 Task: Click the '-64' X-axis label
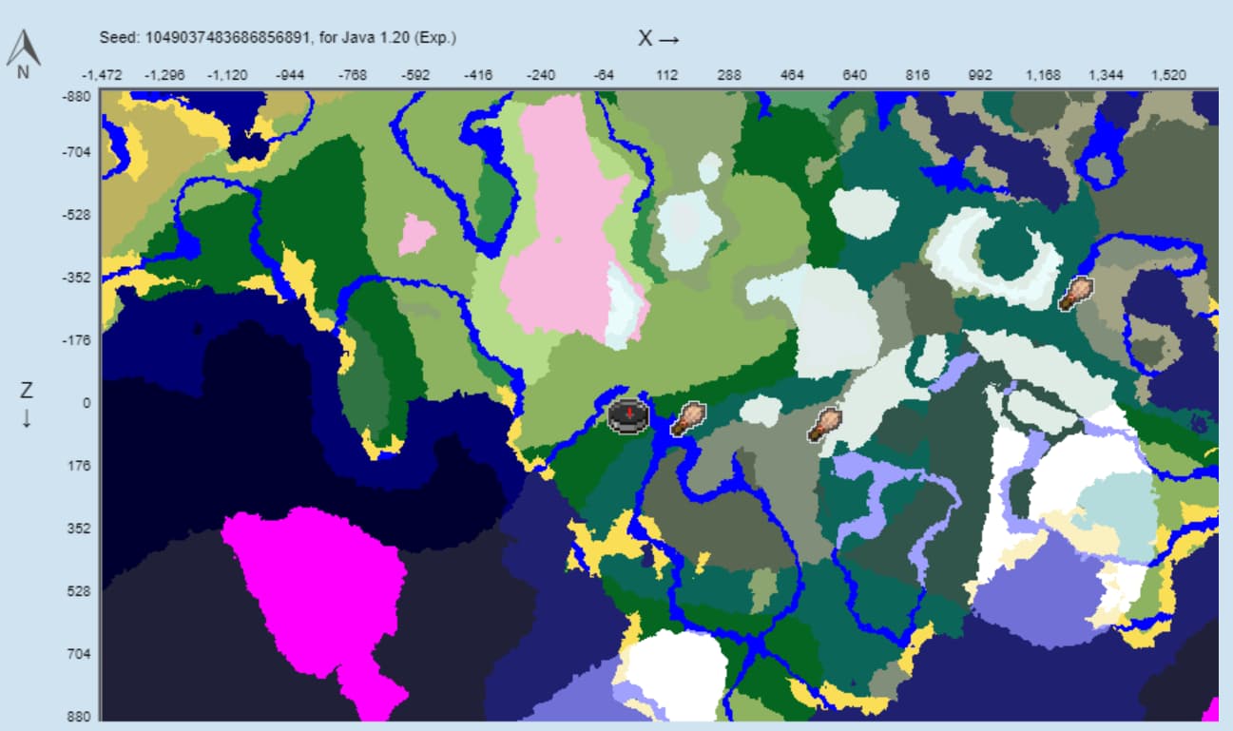click(604, 75)
